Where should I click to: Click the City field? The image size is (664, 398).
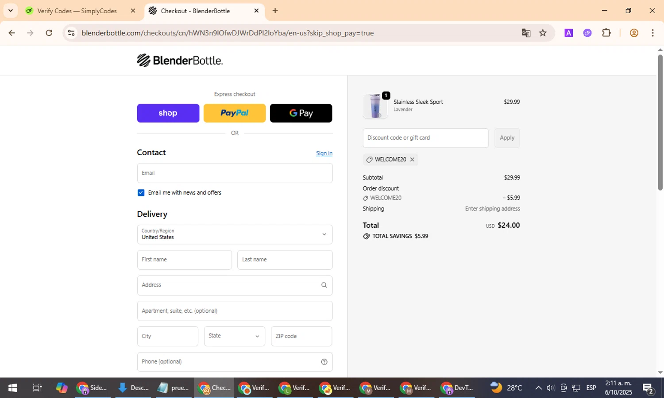click(168, 336)
